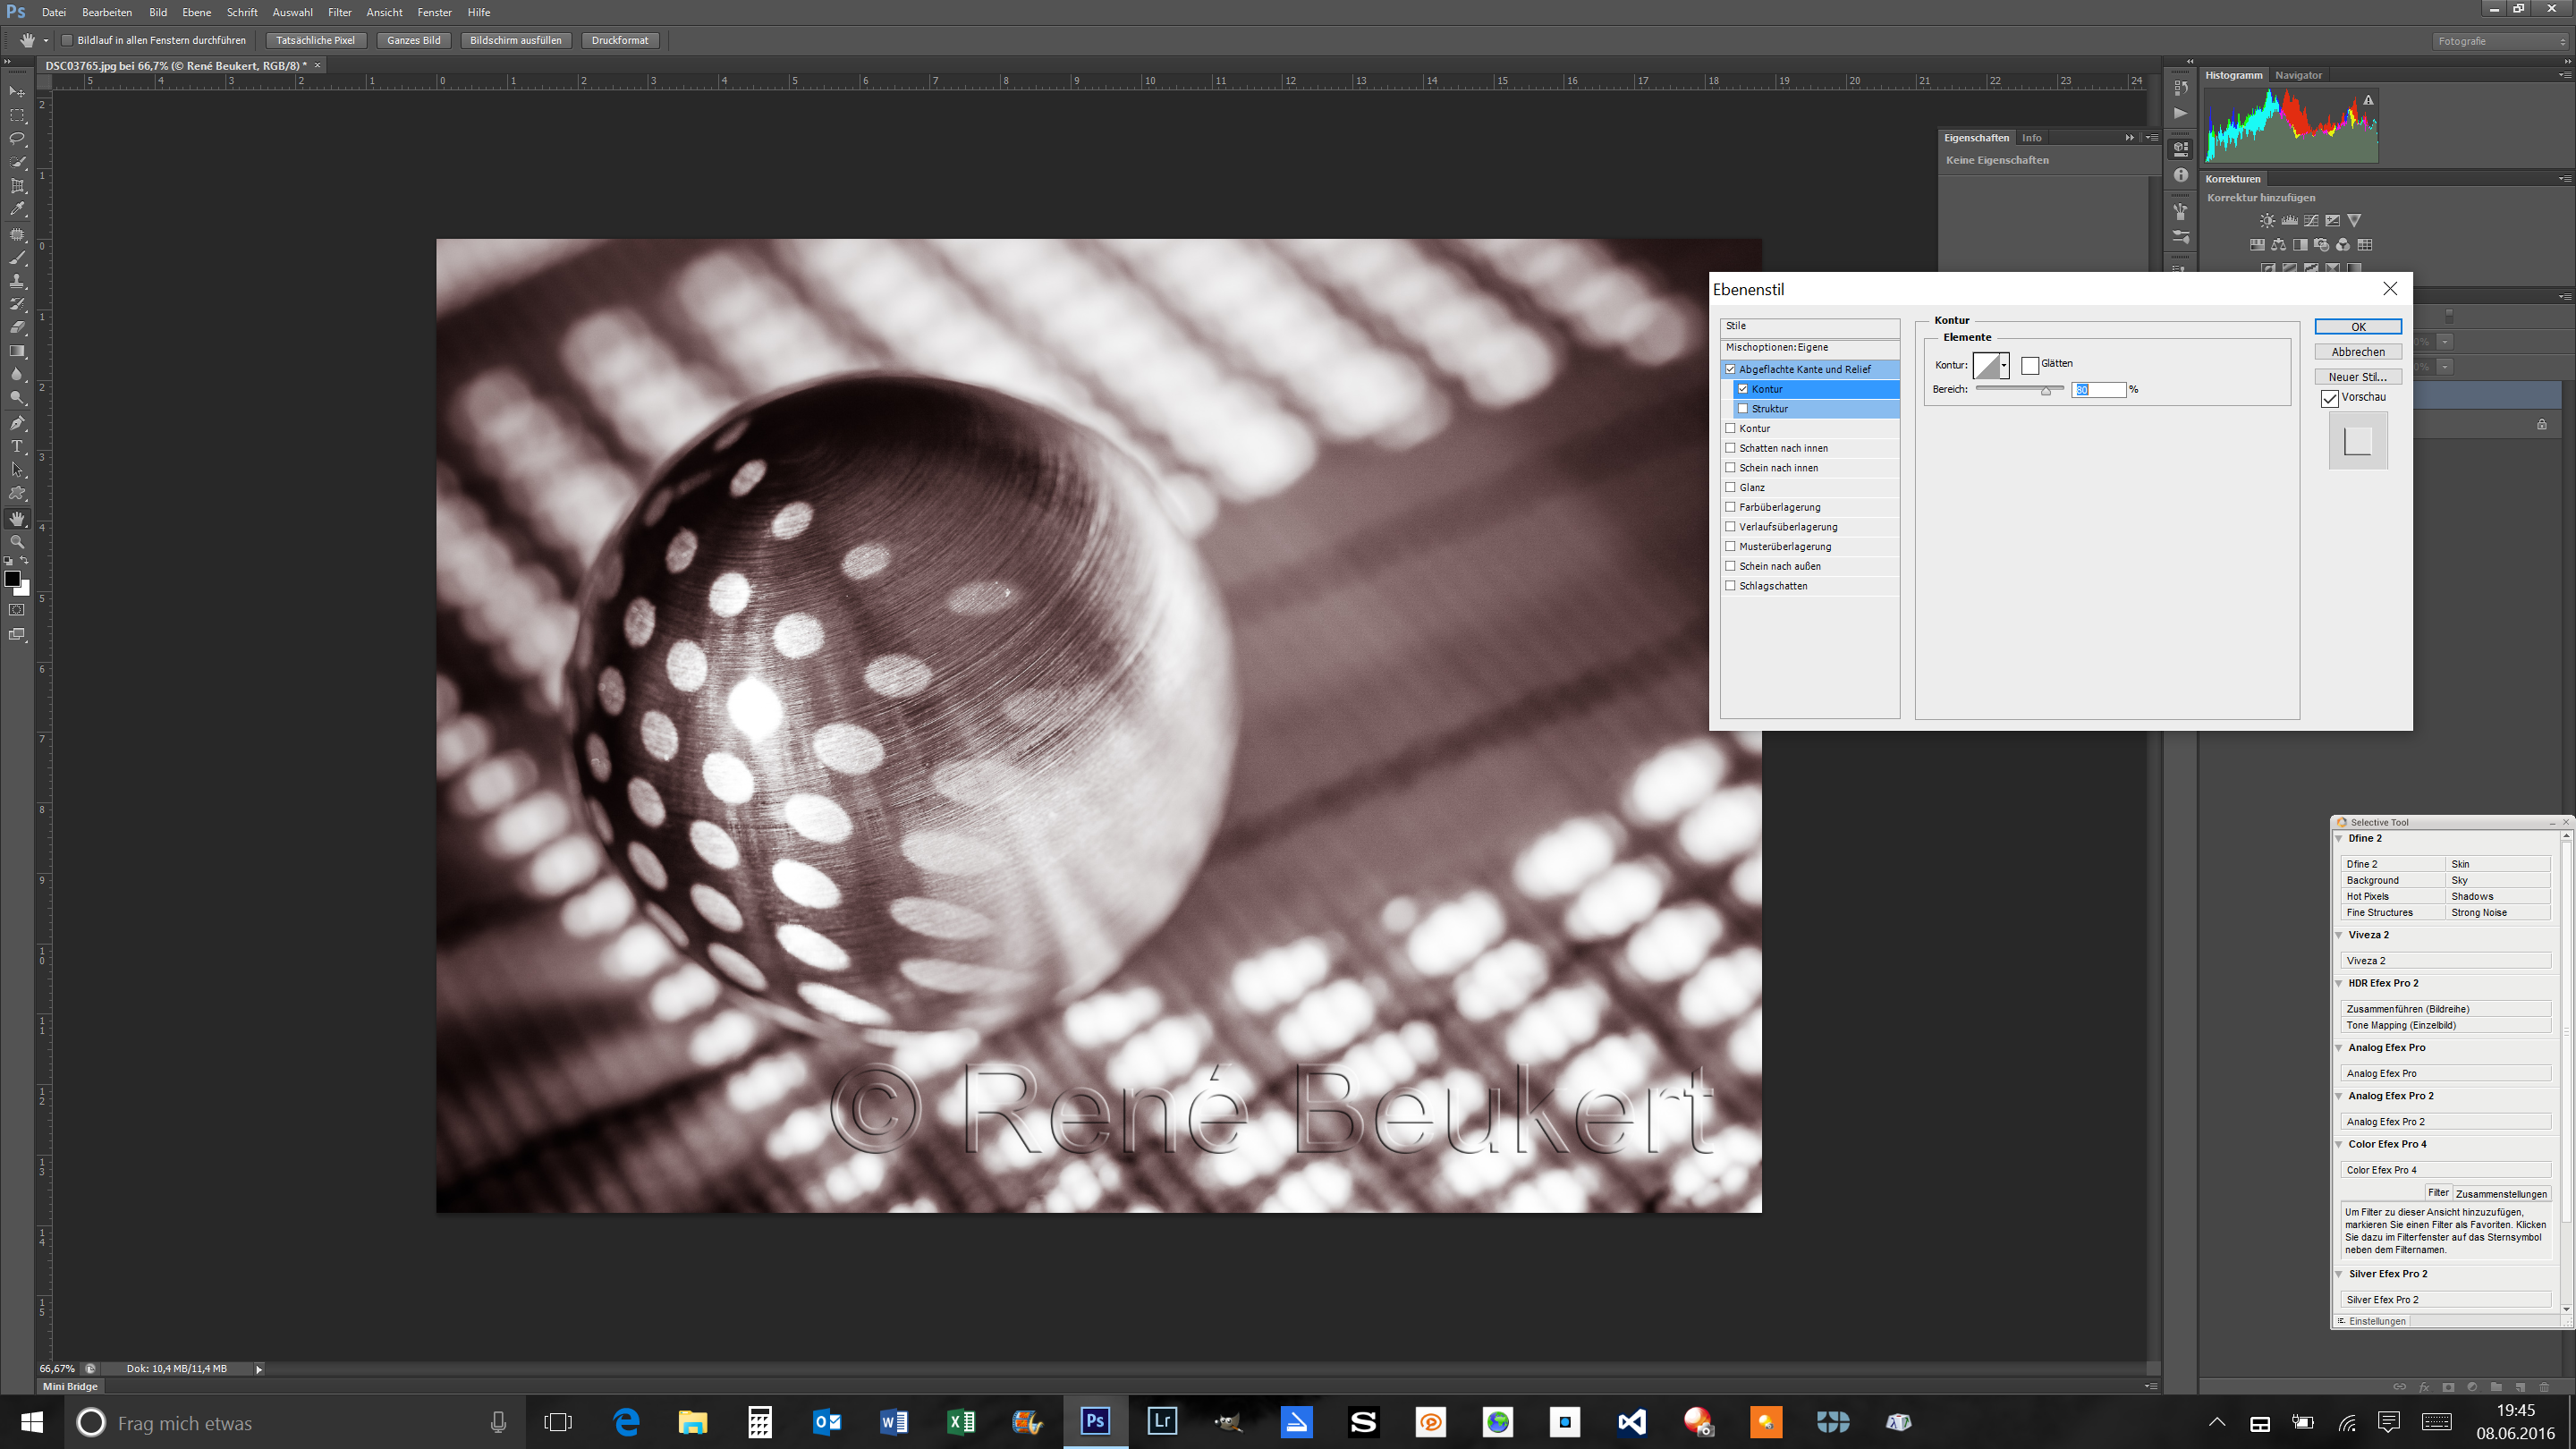The width and height of the screenshot is (2576, 1449).
Task: Collapse the HDR Efex Pro 2 section
Action: pos(2340,983)
